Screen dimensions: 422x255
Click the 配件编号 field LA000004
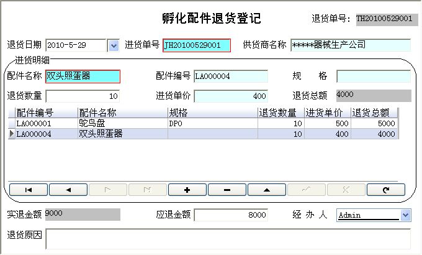[x=231, y=76]
